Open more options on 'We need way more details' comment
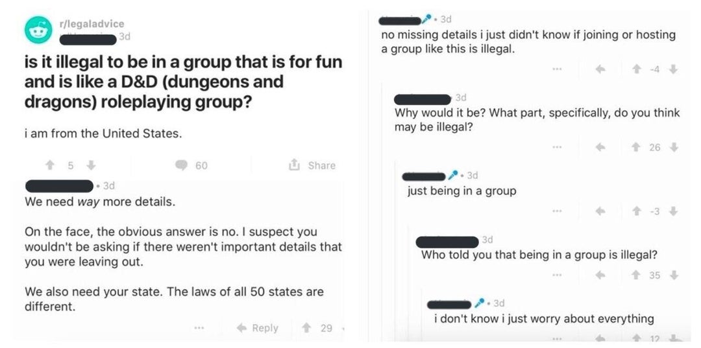Image resolution: width=701 pixels, height=348 pixels. [199, 328]
